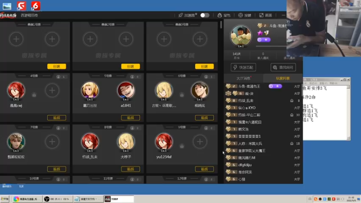Open the text document taskbar item
This screenshot has width=361, height=203.
88,199
